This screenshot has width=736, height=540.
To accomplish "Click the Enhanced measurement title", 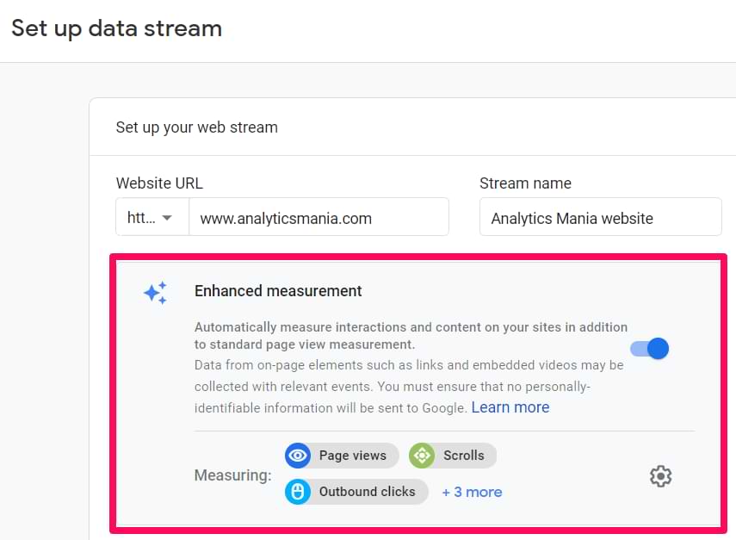I will 278,290.
